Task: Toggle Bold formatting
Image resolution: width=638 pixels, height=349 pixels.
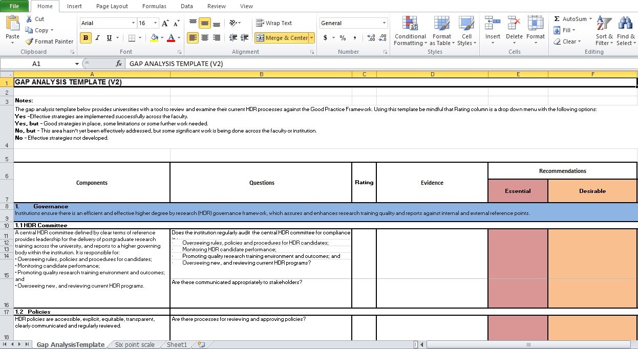Action: [x=86, y=38]
